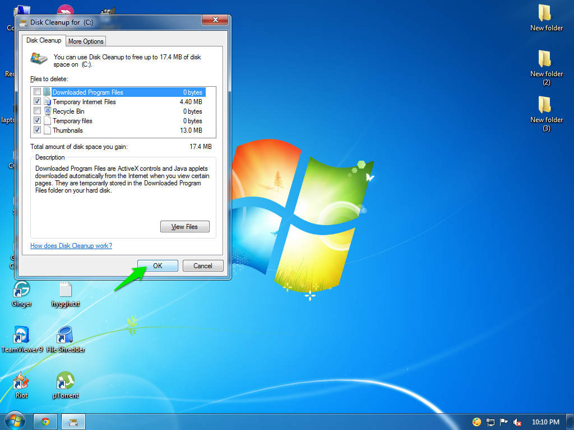Uncheck the Temporary Internet Files checkbox
Screen dimensions: 574x430
pos(37,101)
